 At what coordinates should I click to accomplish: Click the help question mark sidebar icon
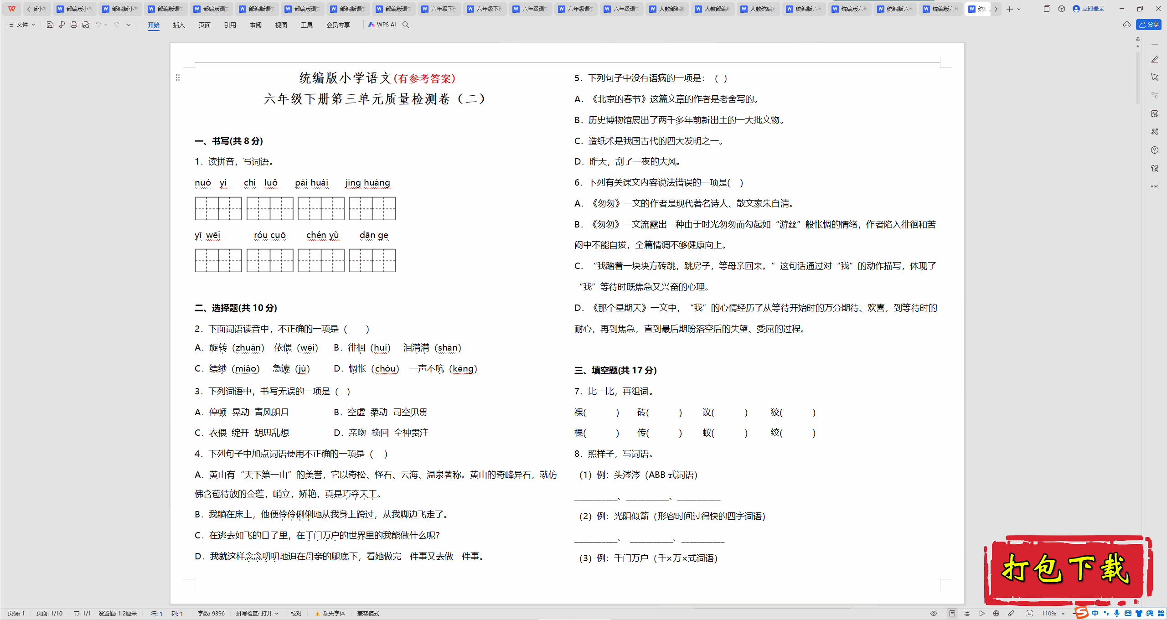pyautogui.click(x=1155, y=150)
